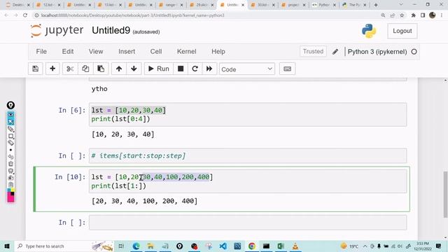Select the pen tool in annotation toolbar
The image size is (448, 252).
10,129
